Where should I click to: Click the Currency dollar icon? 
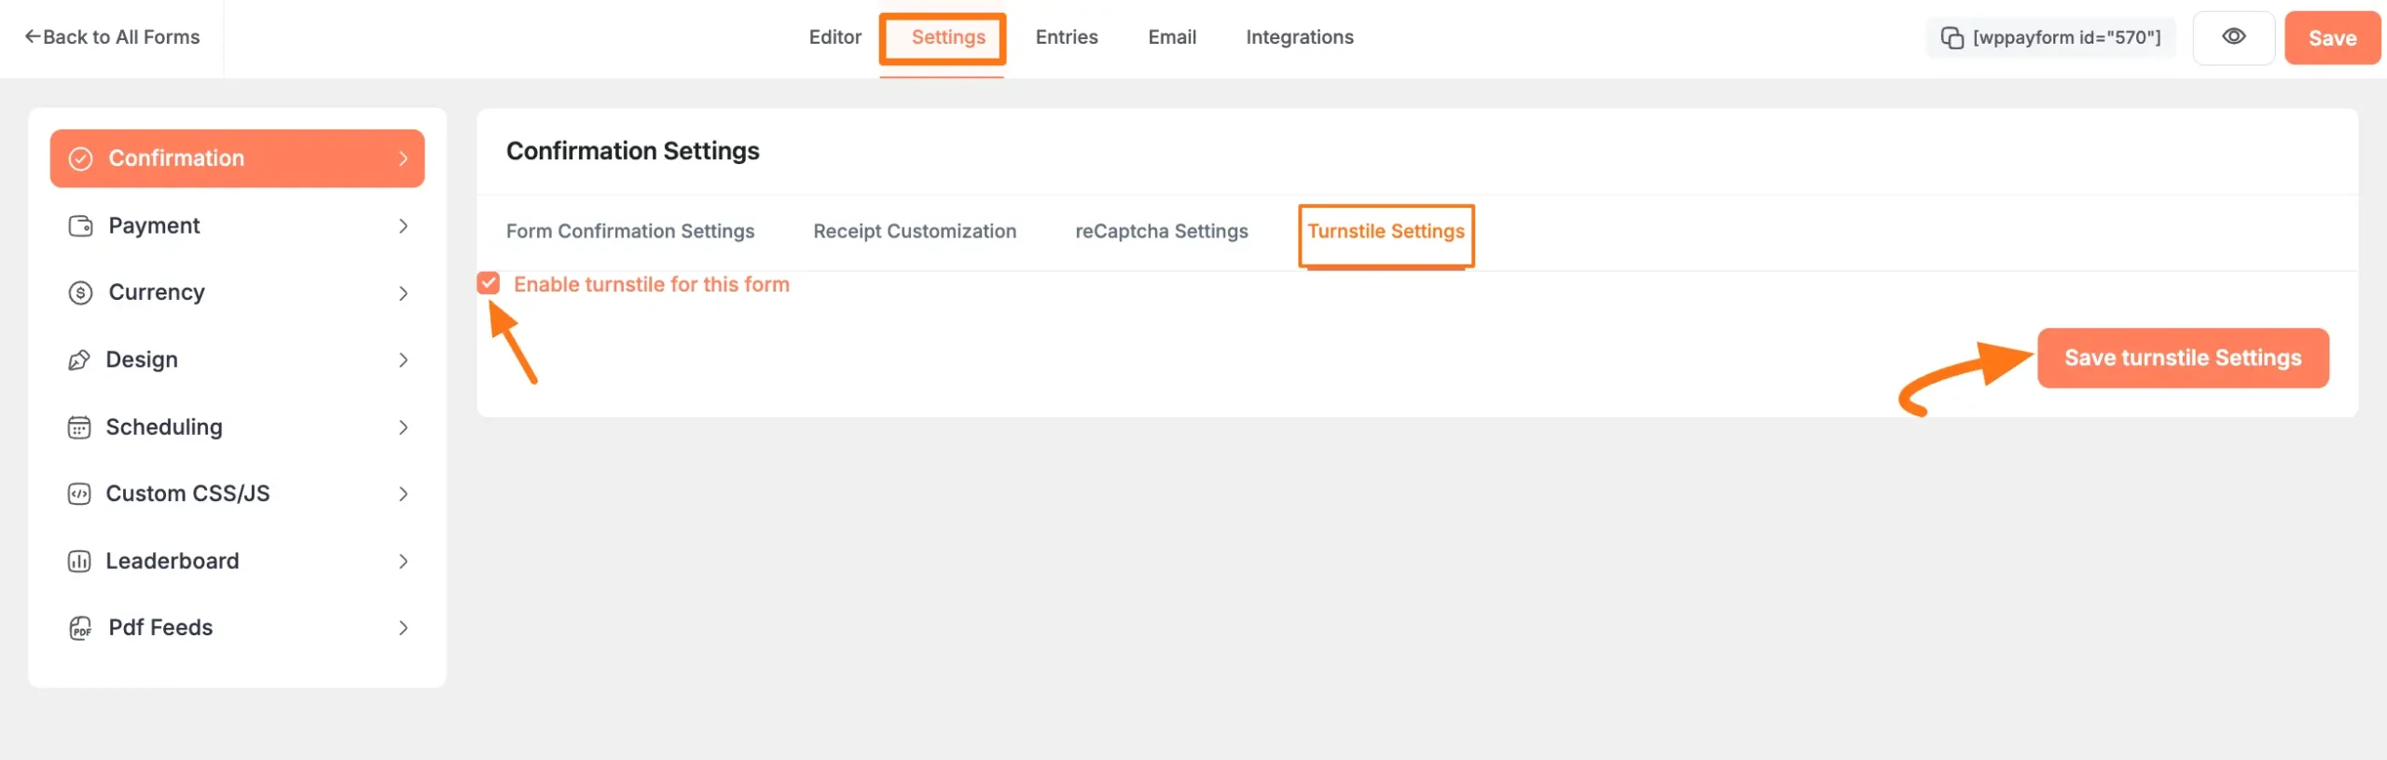tap(81, 293)
